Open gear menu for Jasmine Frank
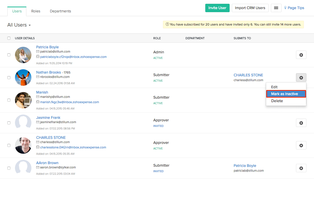Screen dimensions: 314x199 (301, 123)
